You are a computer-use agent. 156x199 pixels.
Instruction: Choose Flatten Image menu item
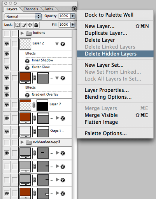115,122
